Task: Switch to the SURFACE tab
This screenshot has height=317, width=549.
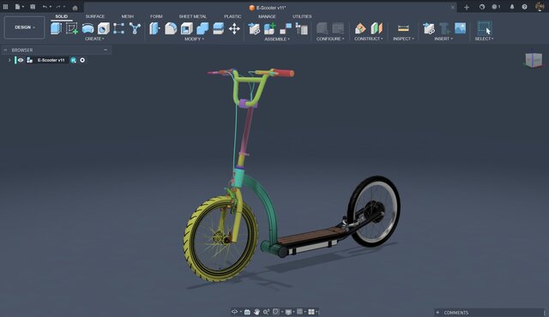Action: [x=95, y=16]
